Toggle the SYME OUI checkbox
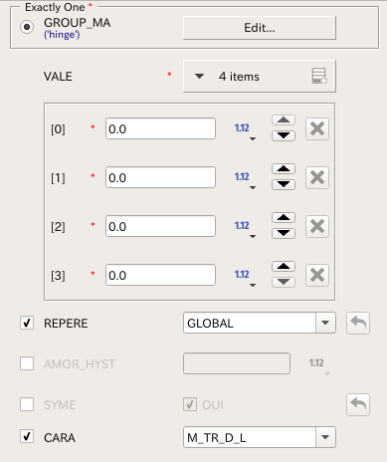Image resolution: width=387 pixels, height=462 pixels. [x=190, y=404]
